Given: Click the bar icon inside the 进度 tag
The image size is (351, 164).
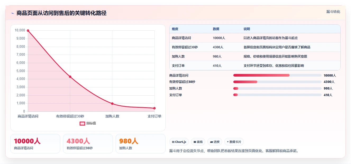Looking at the screenshot, I should tap(211, 142).
